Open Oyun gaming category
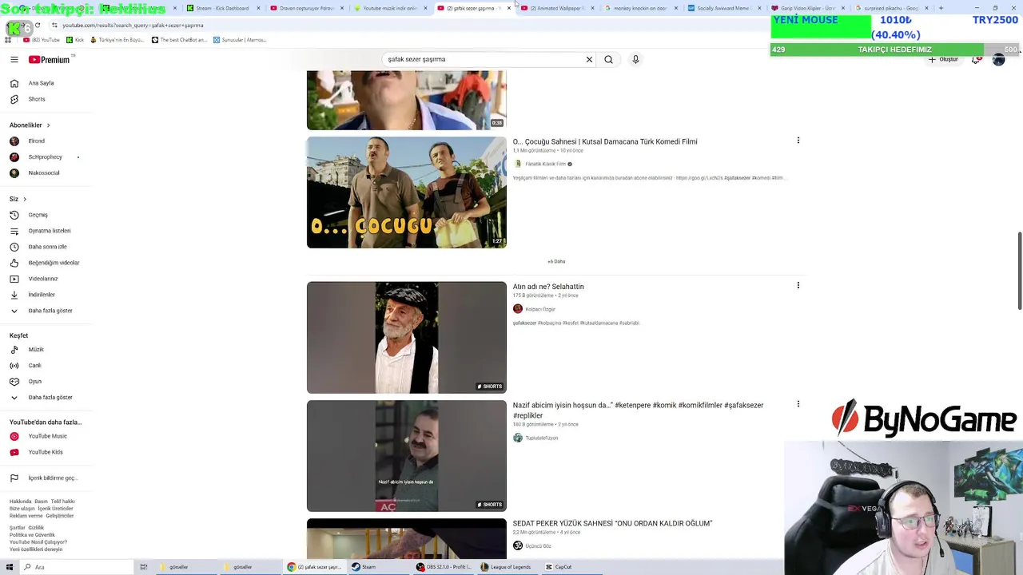The height and width of the screenshot is (575, 1023). click(34, 382)
